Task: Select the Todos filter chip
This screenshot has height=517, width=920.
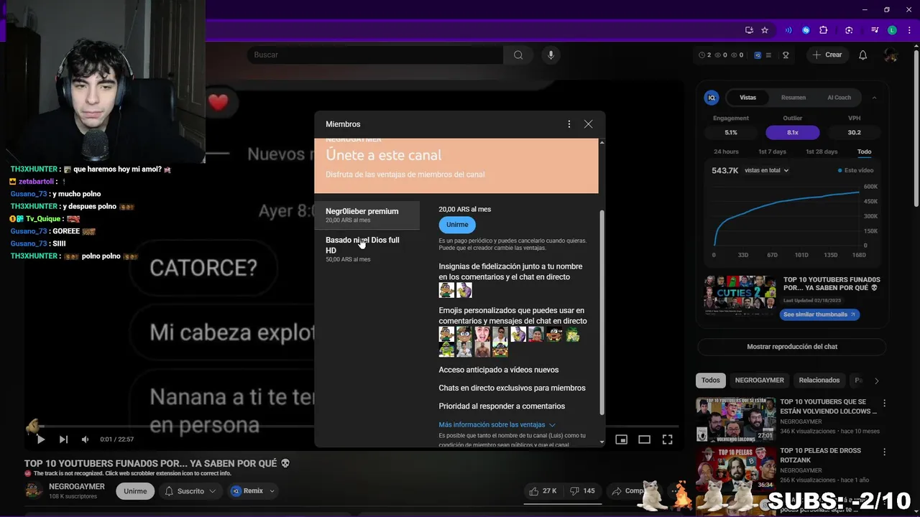Action: coord(710,381)
